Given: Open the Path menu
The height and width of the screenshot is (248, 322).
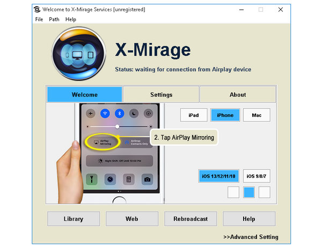Looking at the screenshot, I should (54, 19).
